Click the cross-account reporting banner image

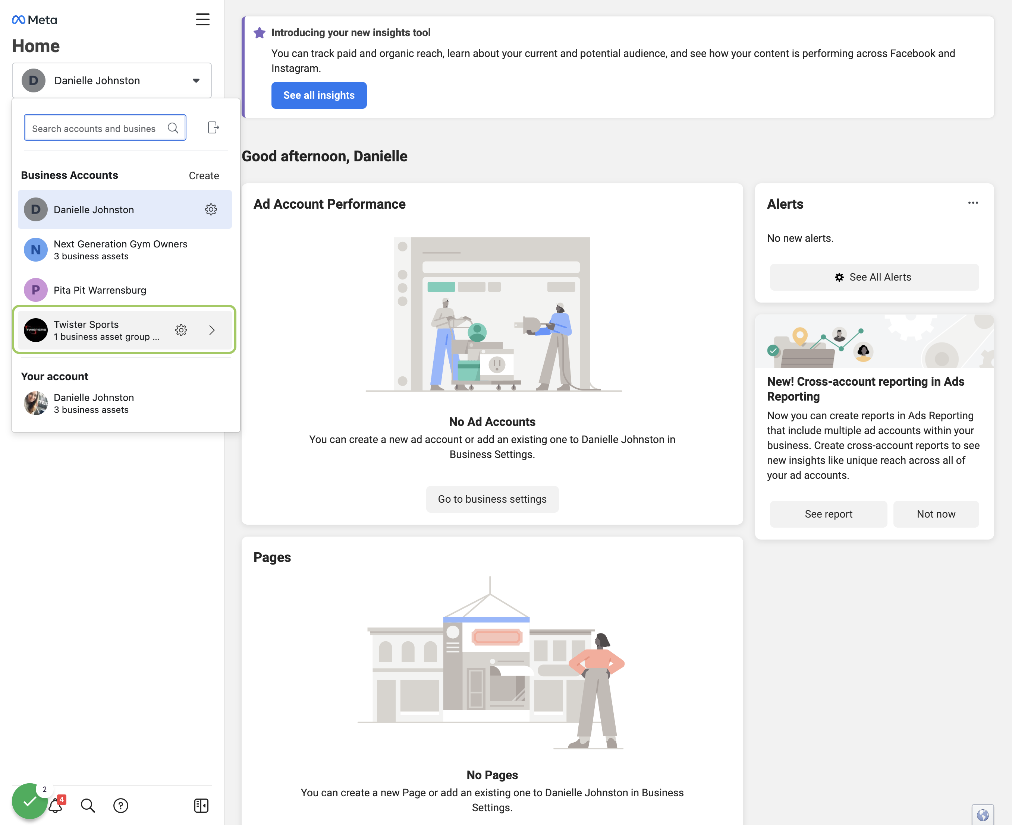click(874, 341)
